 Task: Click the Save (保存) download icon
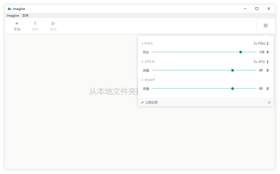tap(35, 23)
